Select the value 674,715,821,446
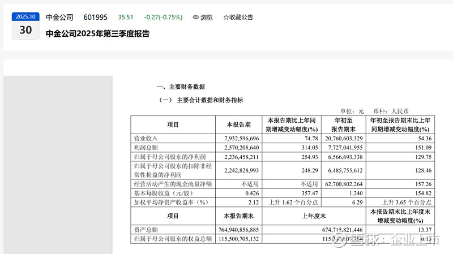This screenshot has width=453, height=254. click(343, 230)
